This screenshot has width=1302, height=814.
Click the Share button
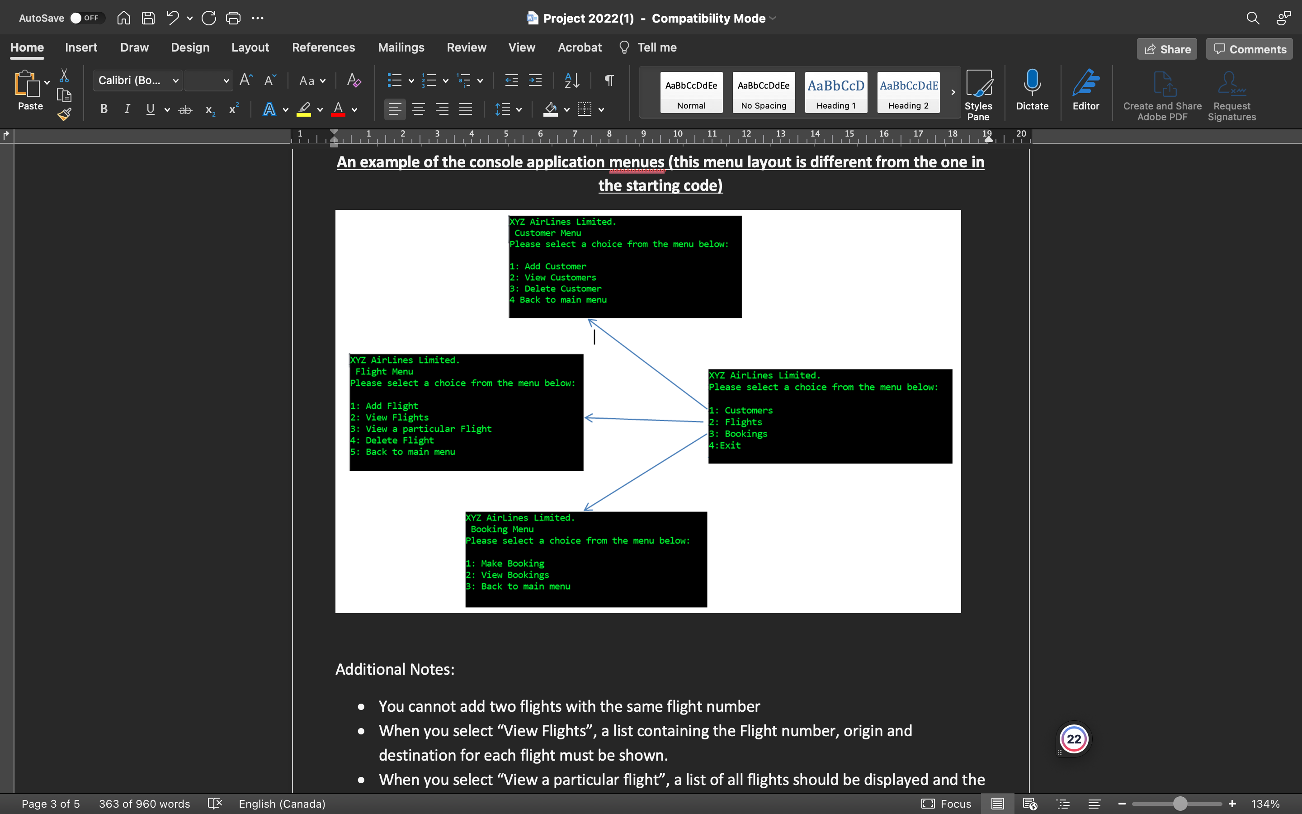click(x=1166, y=49)
